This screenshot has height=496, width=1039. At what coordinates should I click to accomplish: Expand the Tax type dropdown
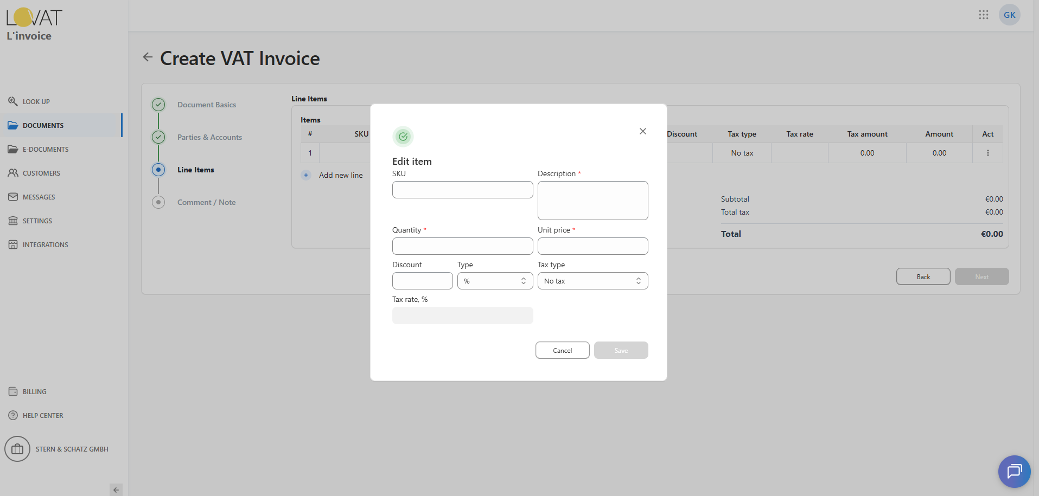pyautogui.click(x=592, y=281)
